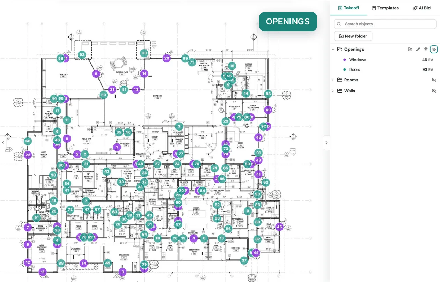Image resolution: width=440 pixels, height=282 pixels.
Task: Select purple window marker 1 on plan
Action: (x=117, y=148)
